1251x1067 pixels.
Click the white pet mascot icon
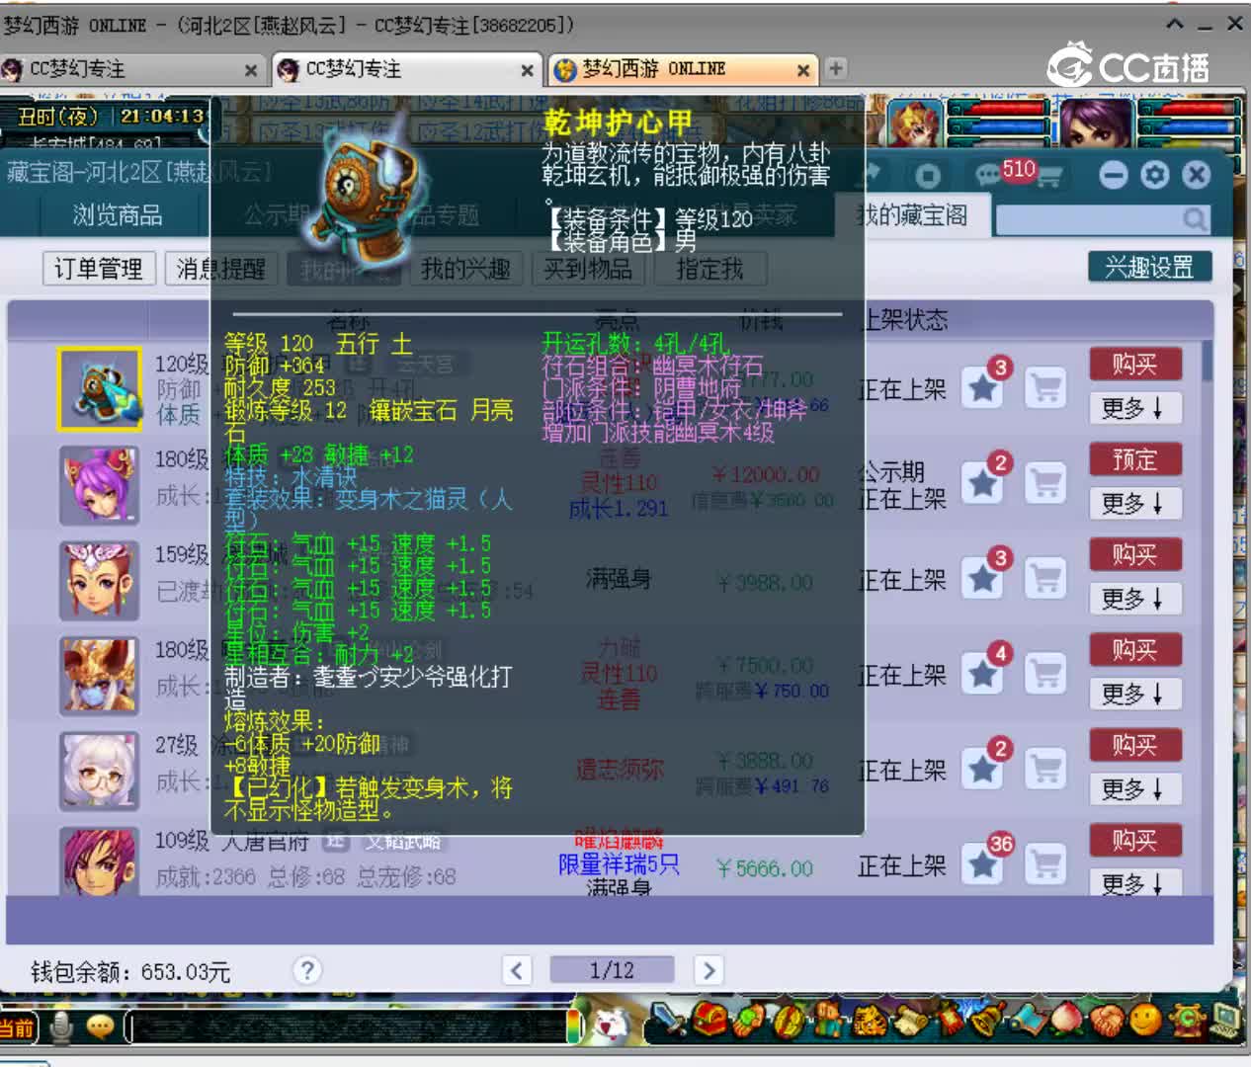(x=613, y=1024)
